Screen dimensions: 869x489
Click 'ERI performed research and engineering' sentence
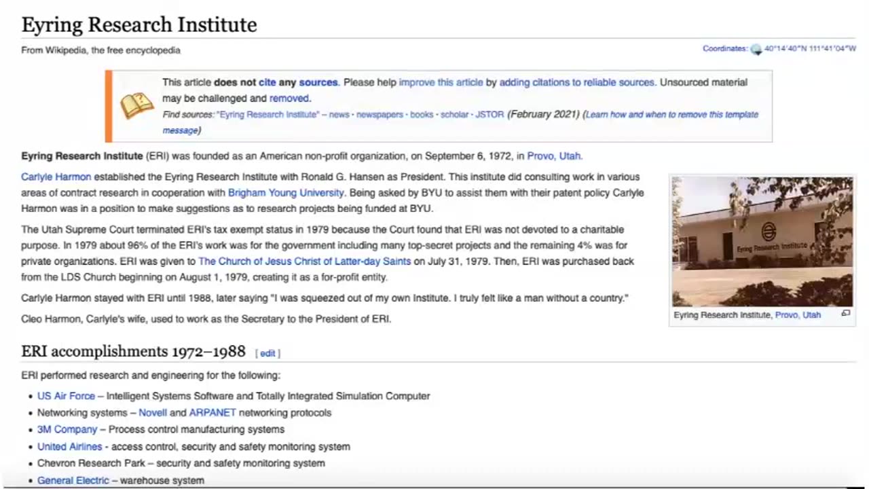151,376
